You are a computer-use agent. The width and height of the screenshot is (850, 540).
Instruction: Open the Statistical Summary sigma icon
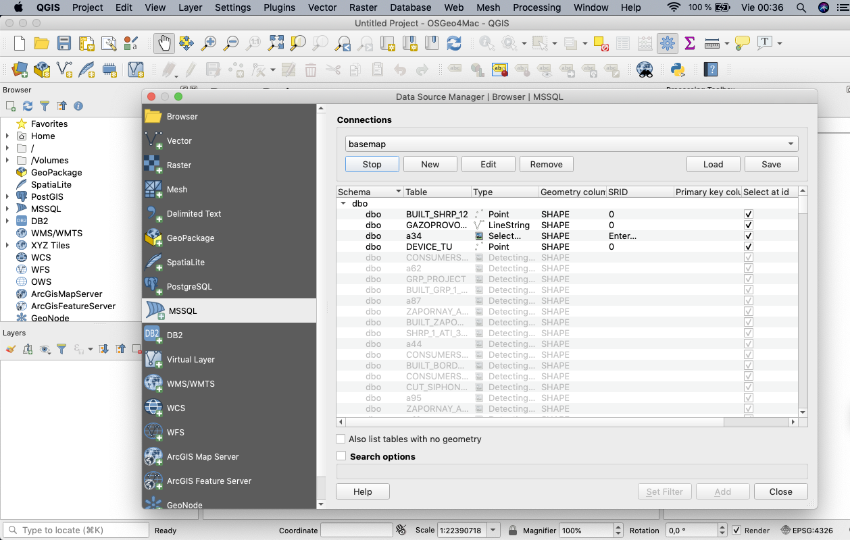690,43
